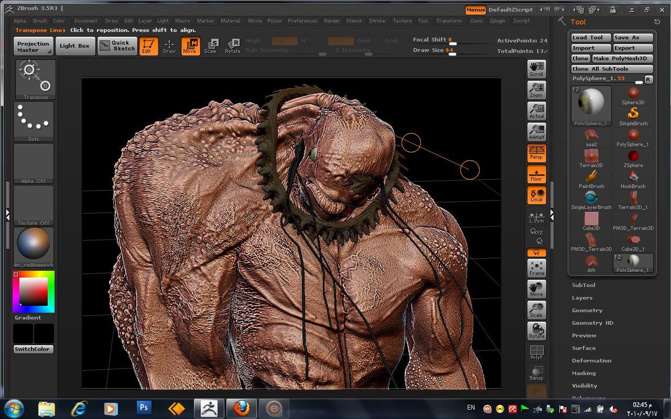Click the Move view icon in right shelf

[x=536, y=289]
